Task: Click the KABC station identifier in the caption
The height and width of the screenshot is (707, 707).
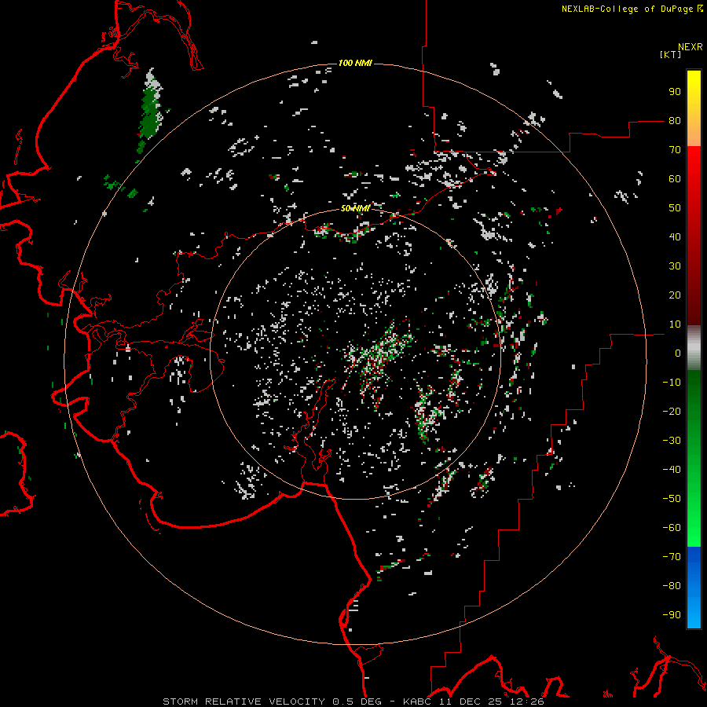Action: [419, 702]
